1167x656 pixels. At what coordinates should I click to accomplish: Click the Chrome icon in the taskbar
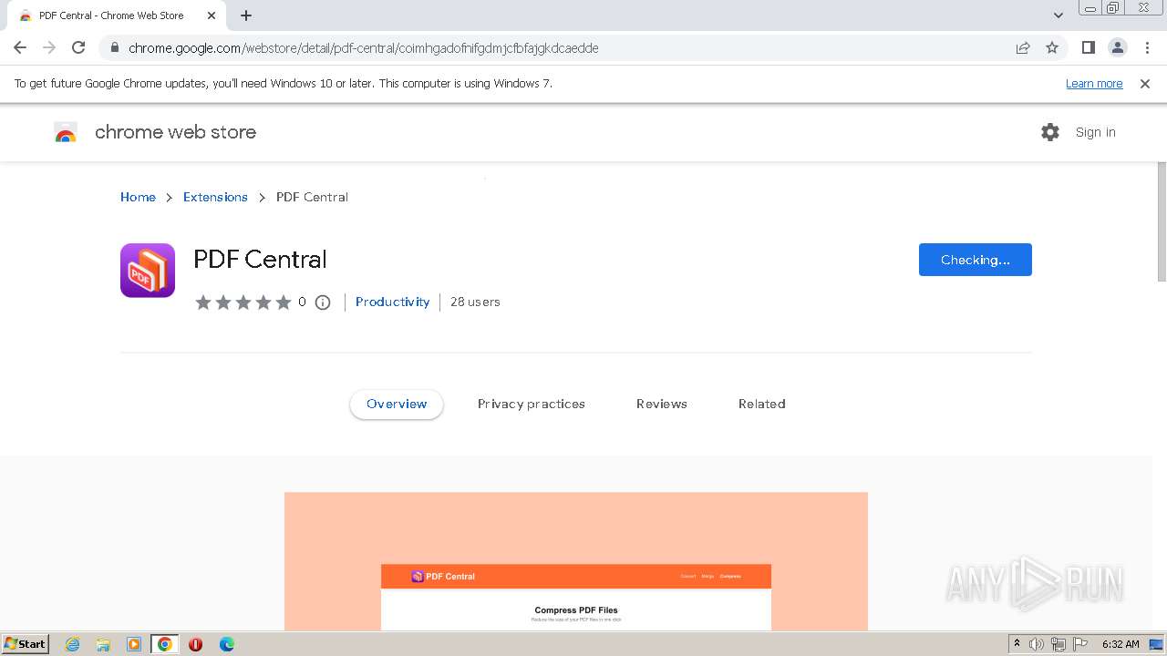pyautogui.click(x=165, y=644)
